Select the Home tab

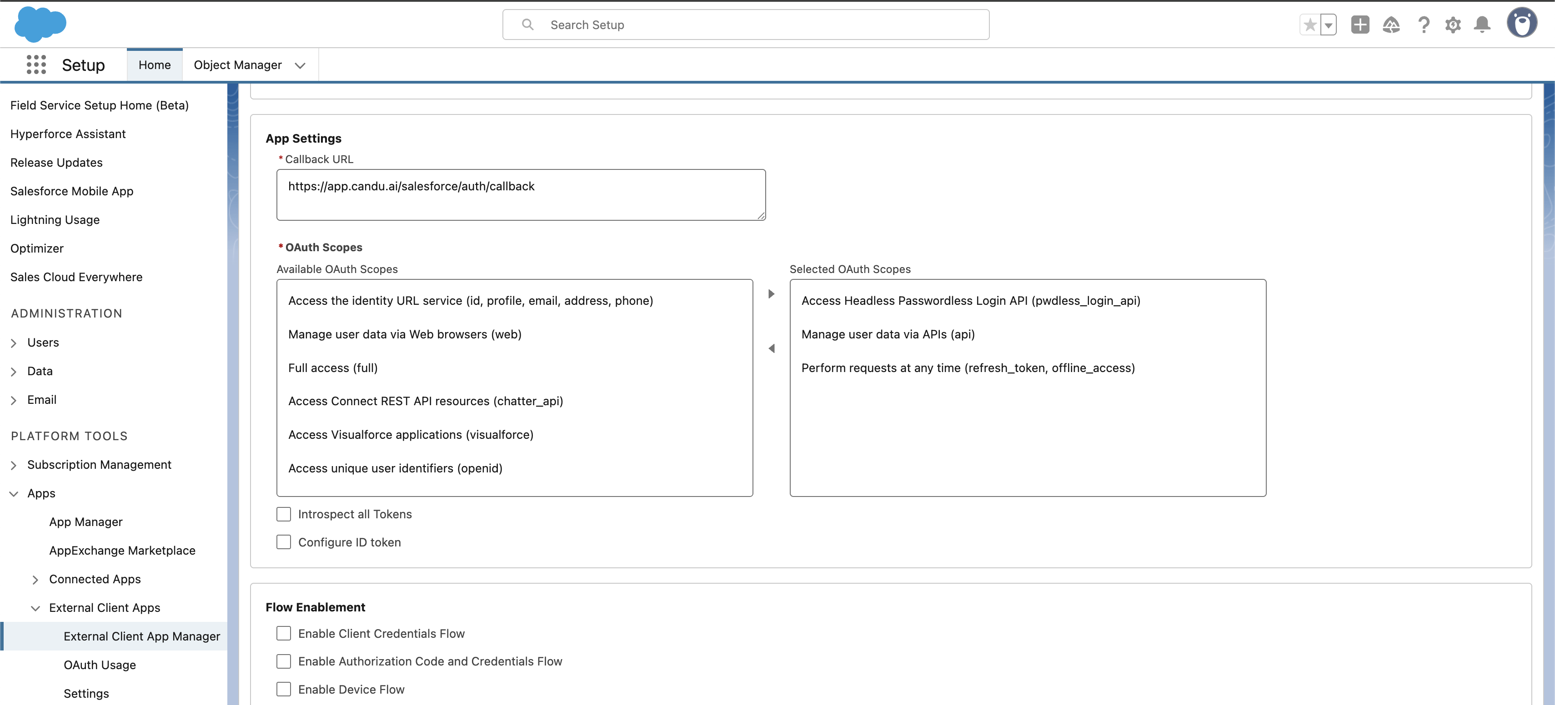[x=155, y=65]
